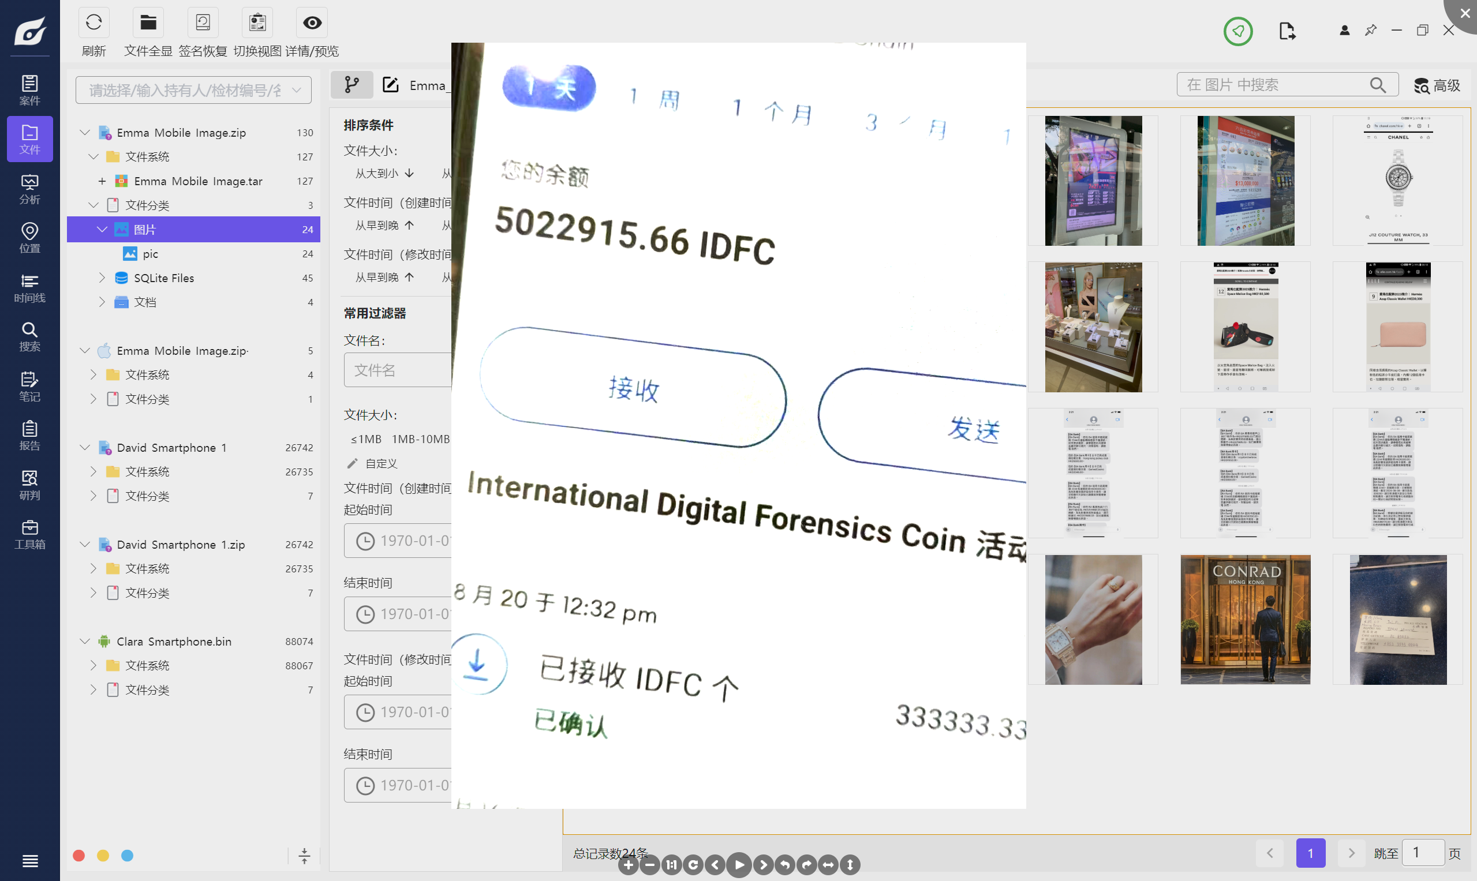Click the zoom in plus viewer button
Image resolution: width=1477 pixels, height=881 pixels.
tap(629, 865)
